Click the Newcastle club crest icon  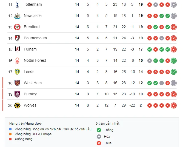pyautogui.click(x=18, y=16)
